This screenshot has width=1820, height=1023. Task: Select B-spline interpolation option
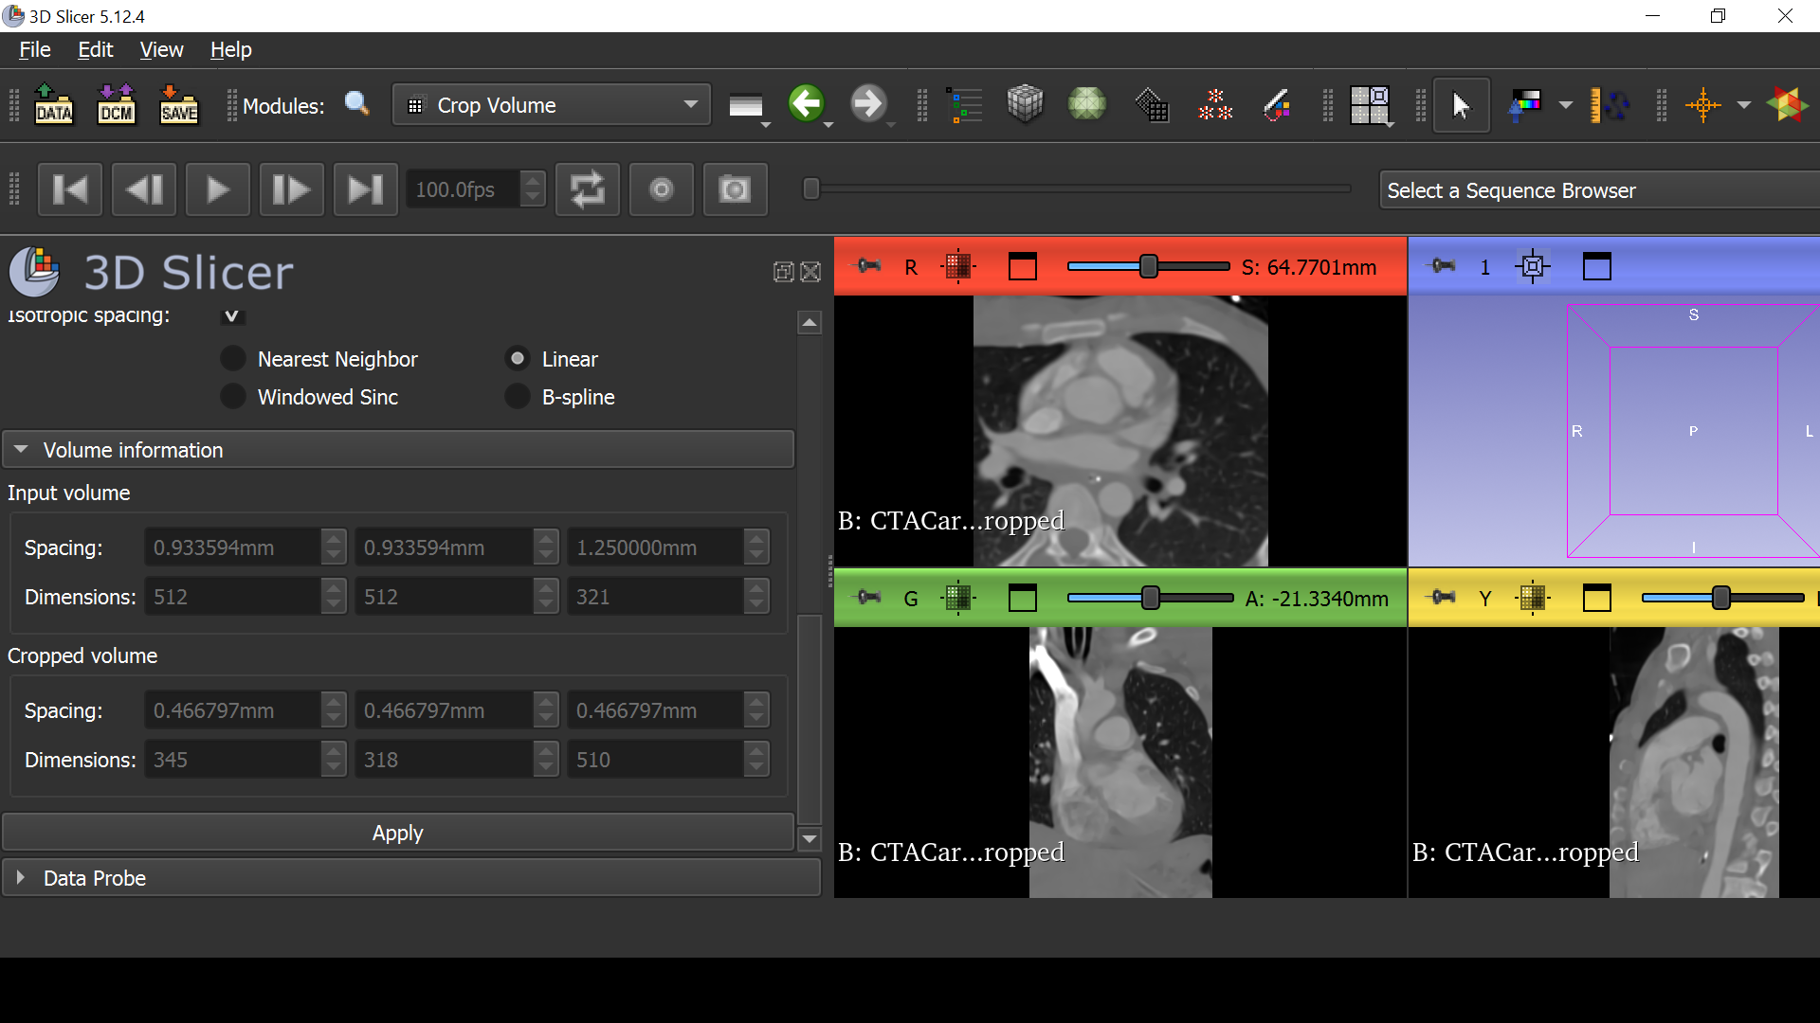click(517, 397)
